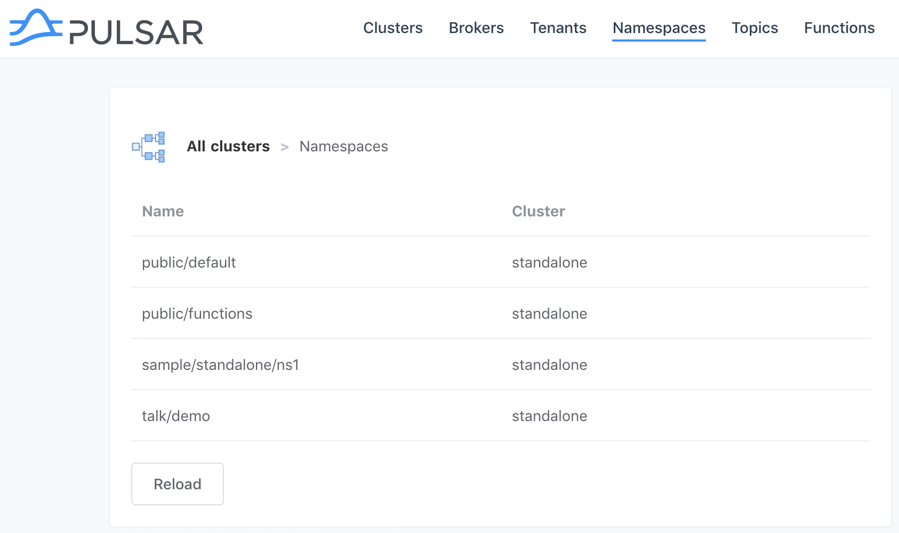Viewport: 899px width, 533px height.
Task: Click the All clusters breadcrumb link
Action: coord(228,146)
